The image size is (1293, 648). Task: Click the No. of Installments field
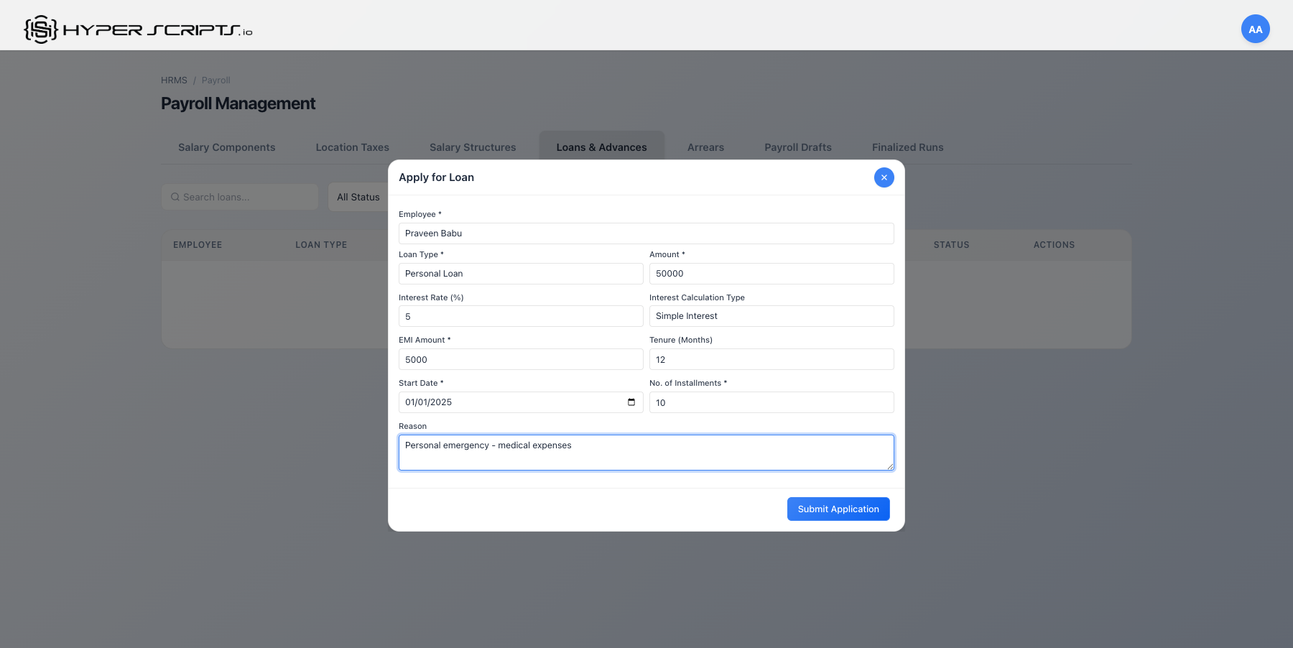[x=771, y=402]
